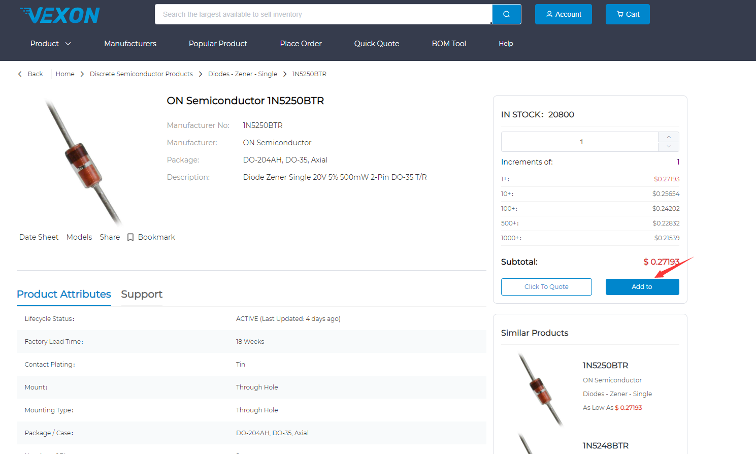Screen dimensions: 756x454
Task: Click the search magnifier button
Action: tap(506, 14)
